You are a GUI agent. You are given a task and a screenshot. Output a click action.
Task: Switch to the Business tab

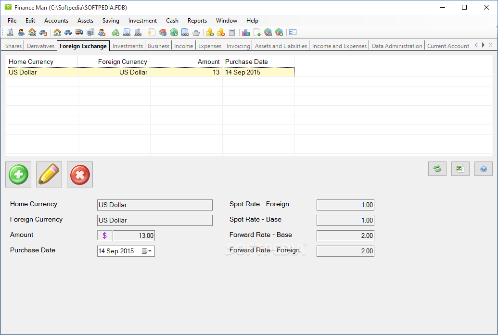click(x=158, y=46)
